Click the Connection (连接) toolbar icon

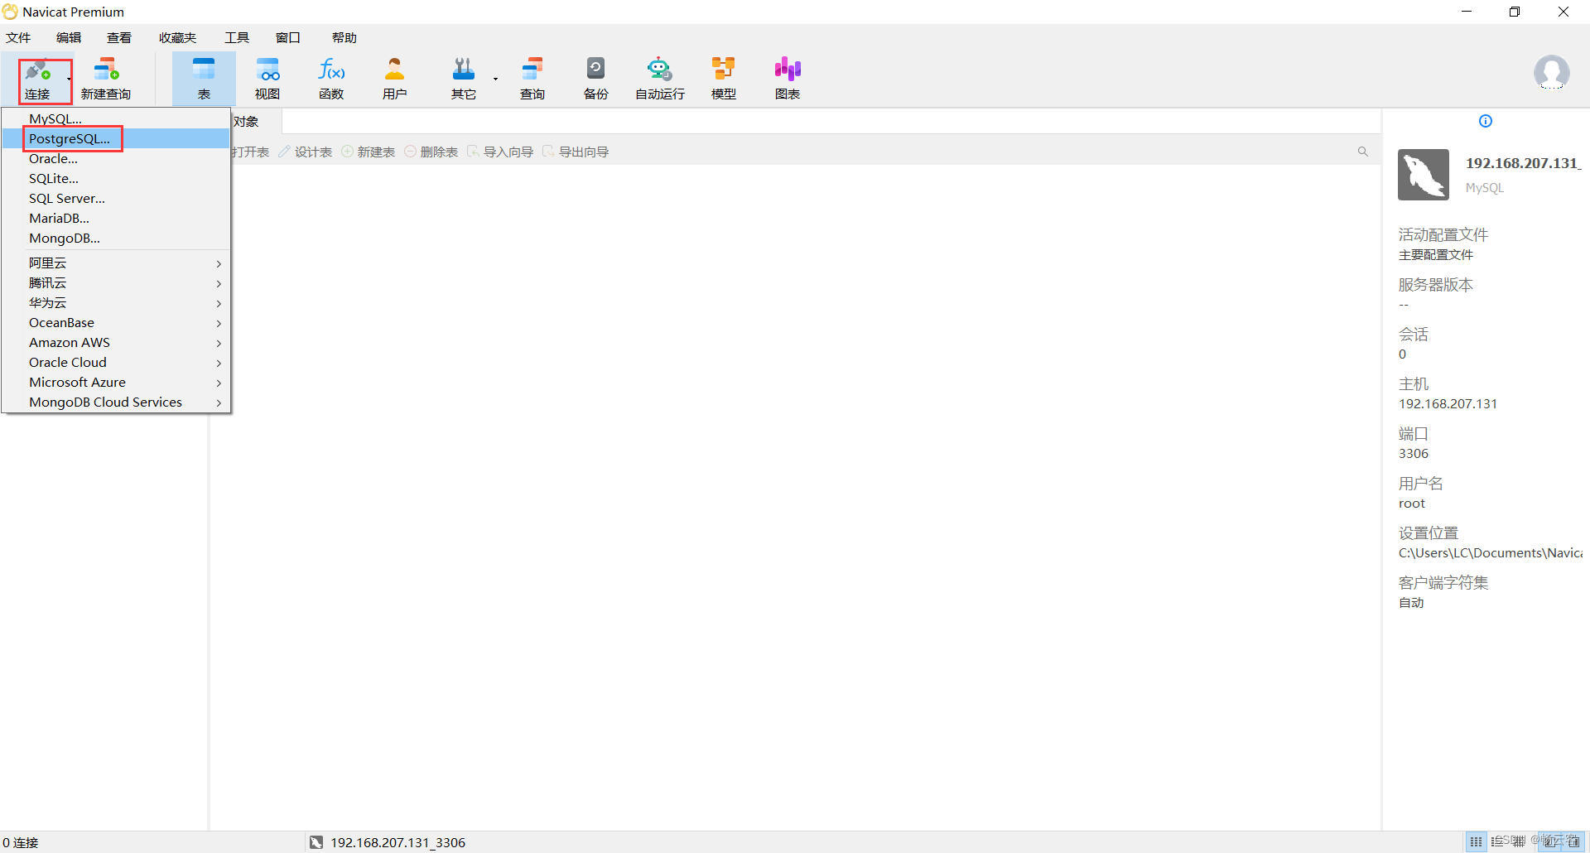point(37,80)
